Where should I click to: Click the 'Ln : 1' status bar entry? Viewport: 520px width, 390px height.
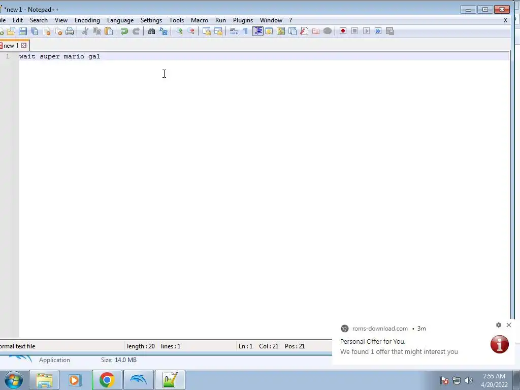click(x=245, y=346)
